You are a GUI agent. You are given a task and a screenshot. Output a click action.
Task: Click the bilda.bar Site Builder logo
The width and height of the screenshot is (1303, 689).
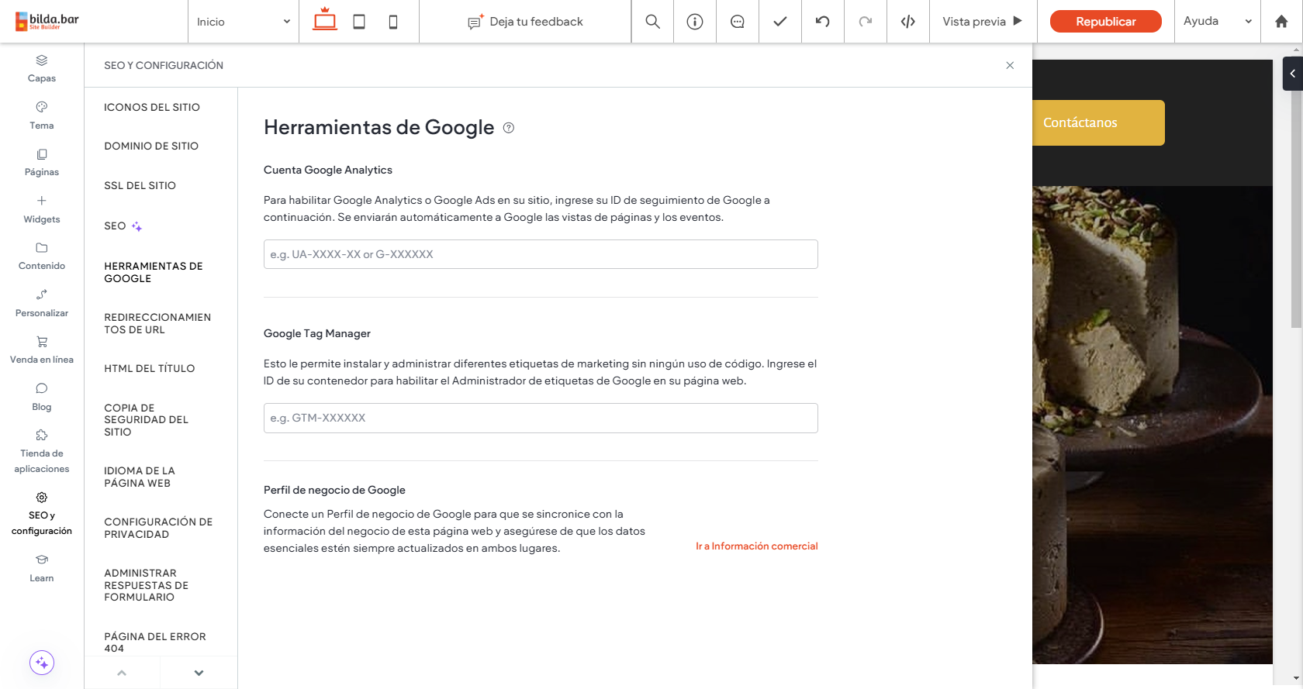[47, 21]
